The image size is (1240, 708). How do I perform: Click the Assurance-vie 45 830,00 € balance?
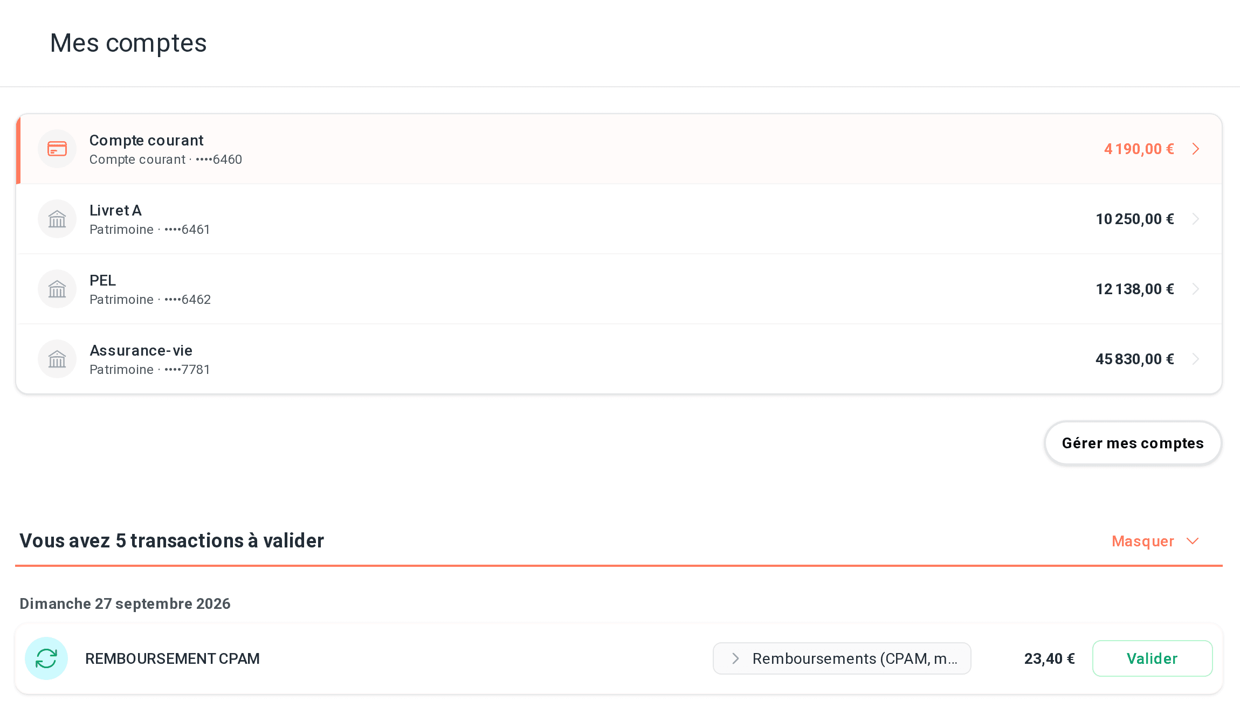[1135, 359]
